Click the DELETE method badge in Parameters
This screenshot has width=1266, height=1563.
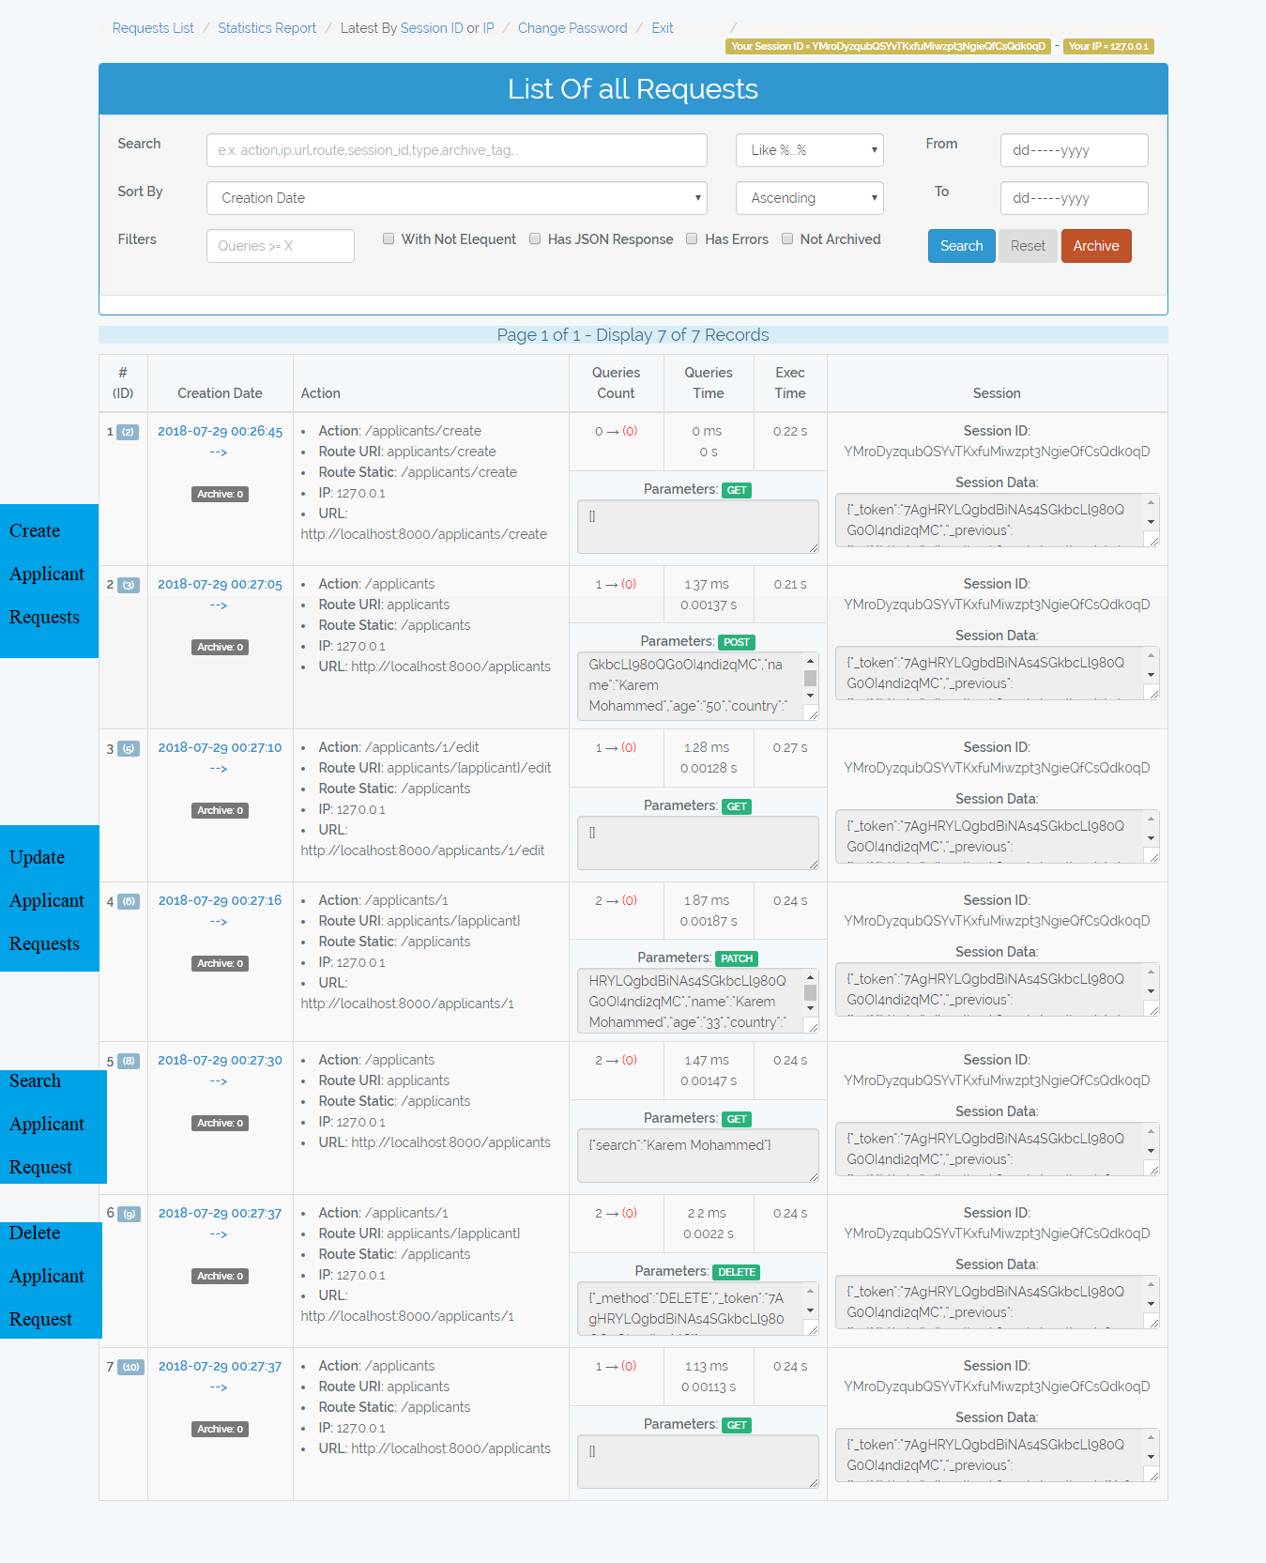(737, 1272)
